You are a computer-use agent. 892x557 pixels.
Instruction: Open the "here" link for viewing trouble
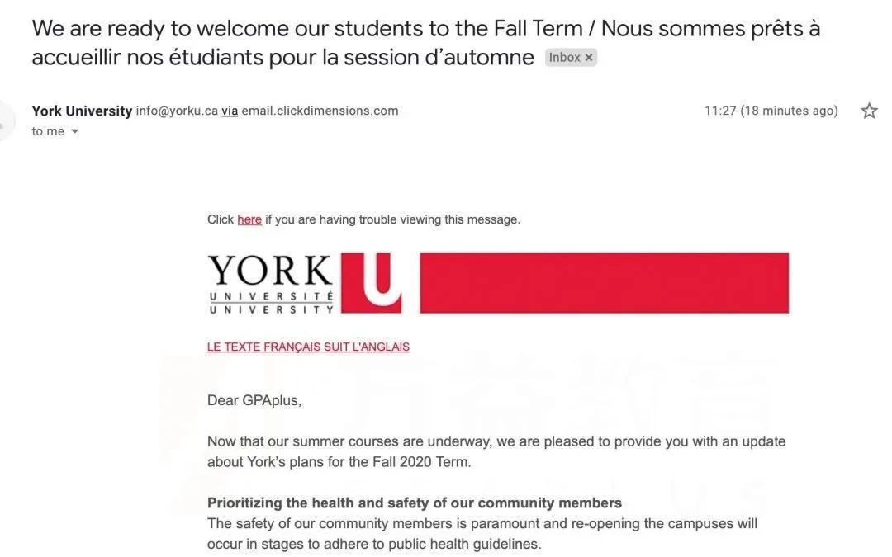249,219
